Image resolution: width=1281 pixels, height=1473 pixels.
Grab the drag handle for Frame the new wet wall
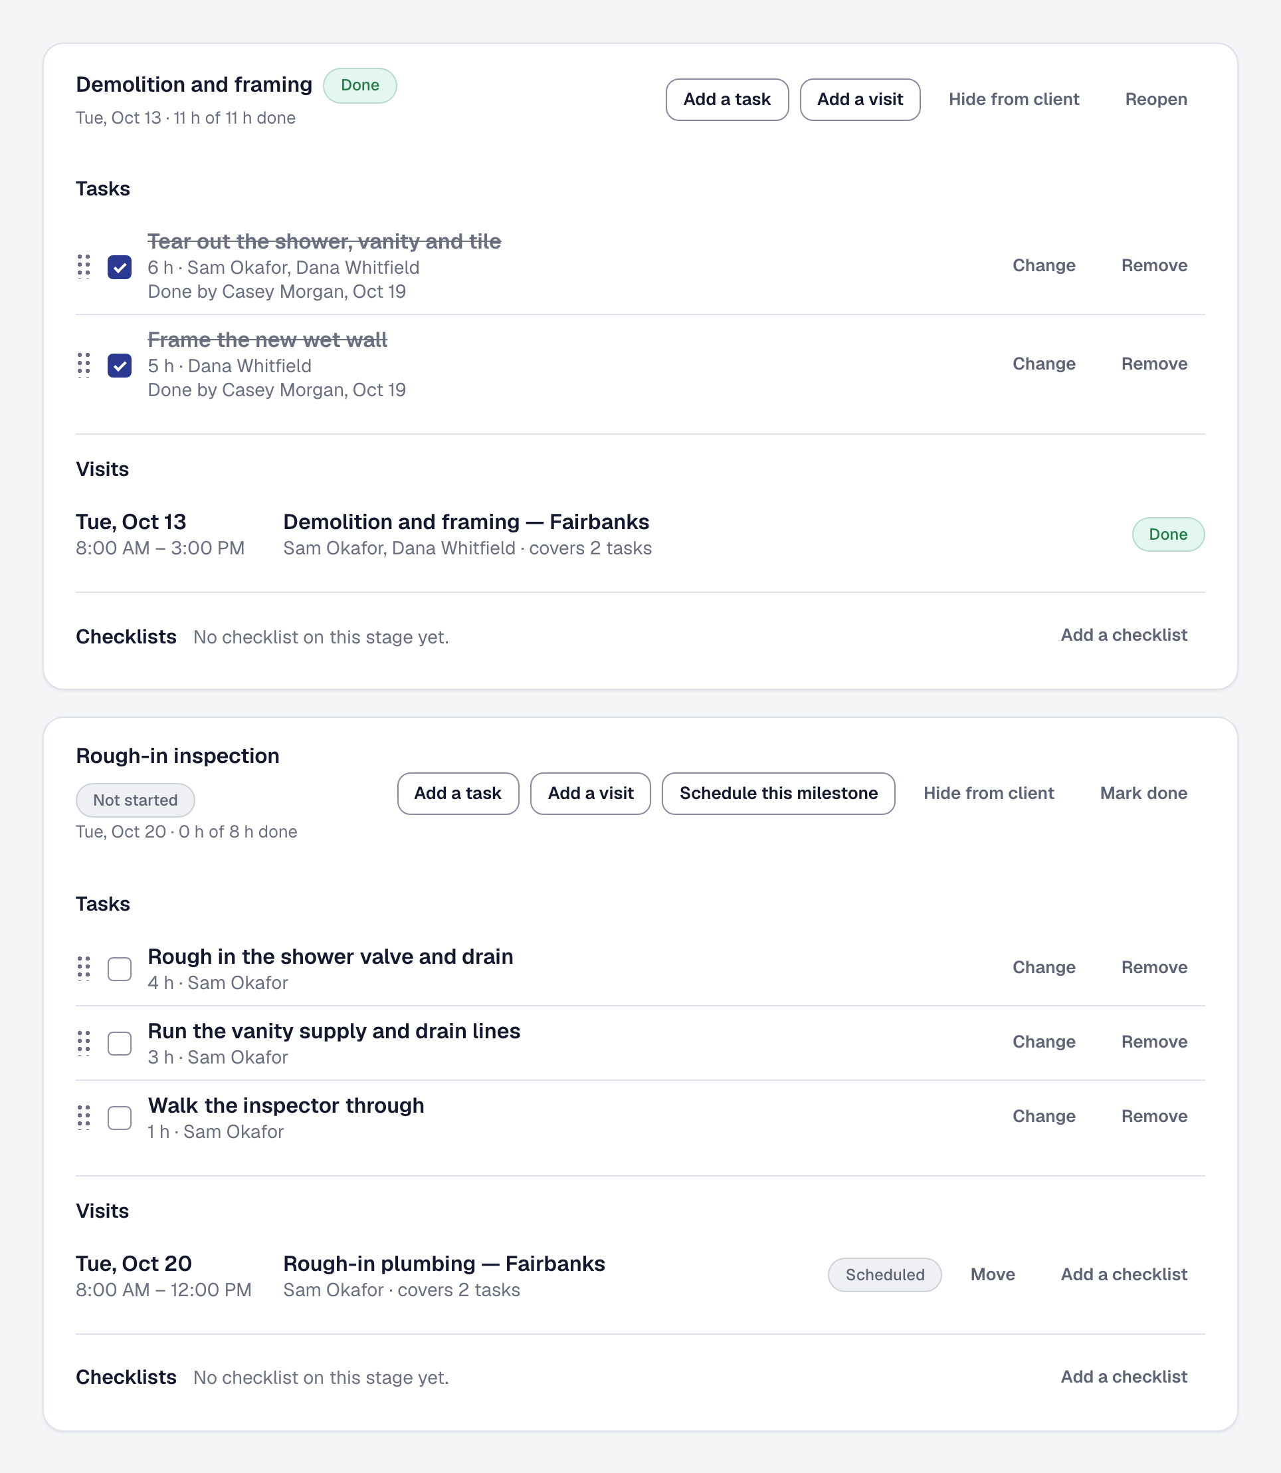tap(84, 365)
